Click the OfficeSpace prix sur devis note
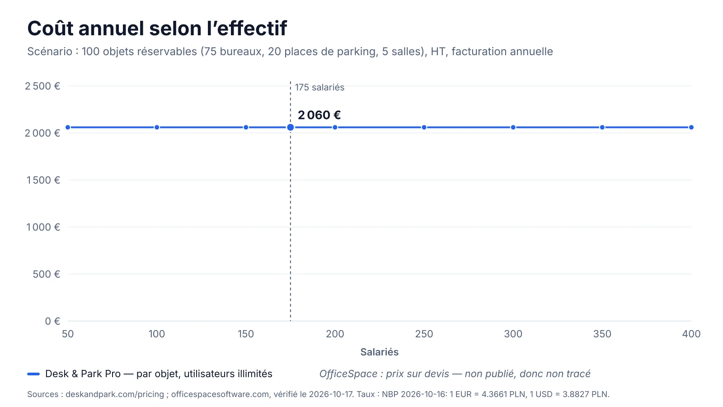Image resolution: width=723 pixels, height=407 pixels. point(455,374)
